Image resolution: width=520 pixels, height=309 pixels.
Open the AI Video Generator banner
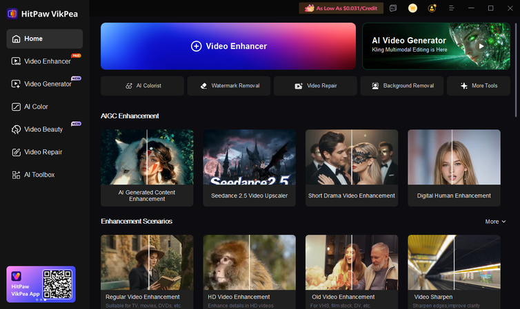pos(436,46)
